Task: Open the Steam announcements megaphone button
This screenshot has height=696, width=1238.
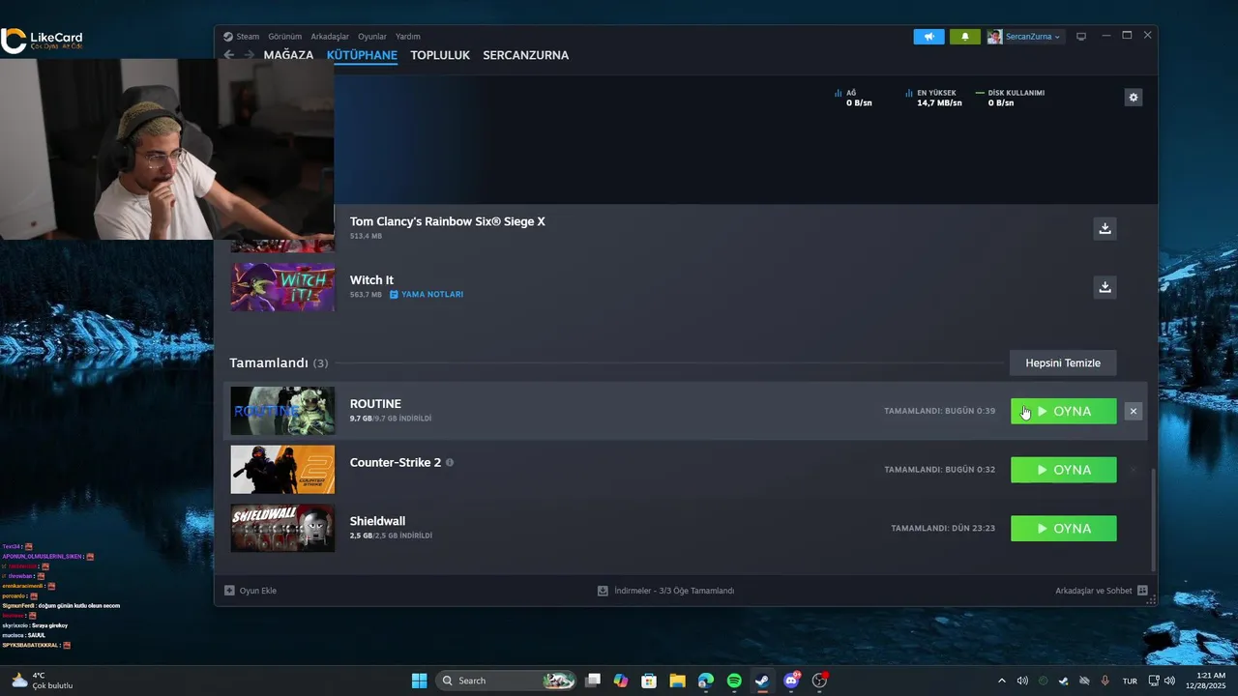Action: click(928, 37)
